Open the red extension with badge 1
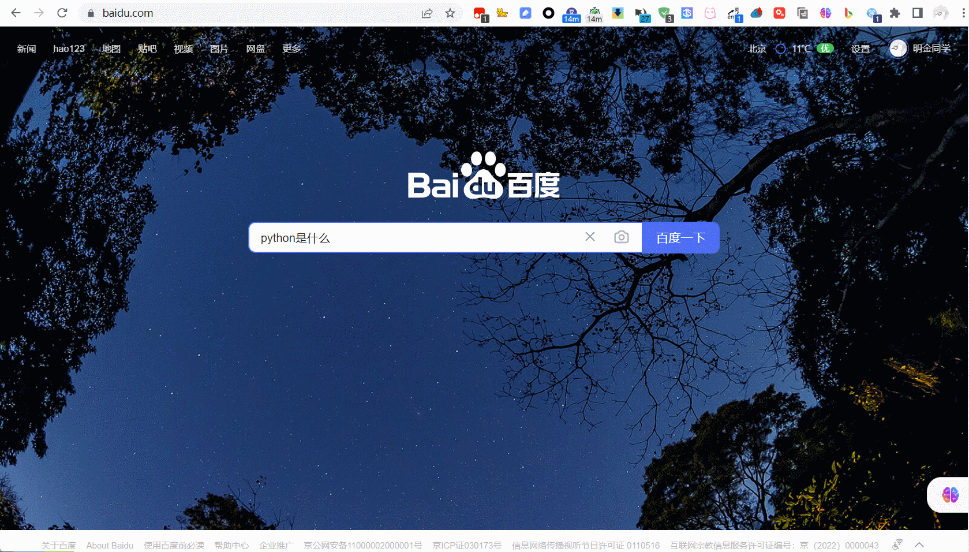Screen dimensions: 969x552 (x=480, y=14)
